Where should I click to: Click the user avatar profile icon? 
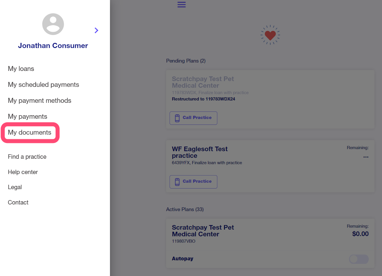point(53,24)
